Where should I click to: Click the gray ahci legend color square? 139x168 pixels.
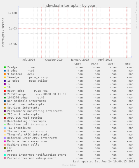[5, 94]
